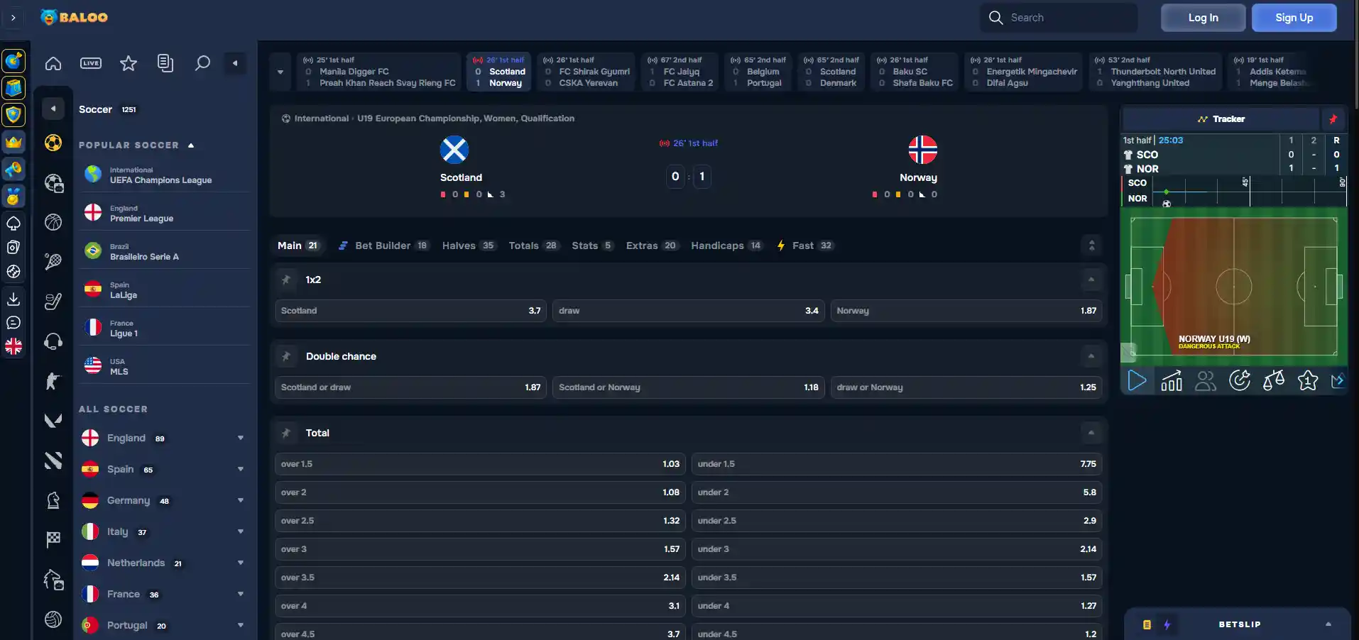Viewport: 1359px width, 640px height.
Task: Switch to the Fast markets tab
Action: click(x=805, y=245)
